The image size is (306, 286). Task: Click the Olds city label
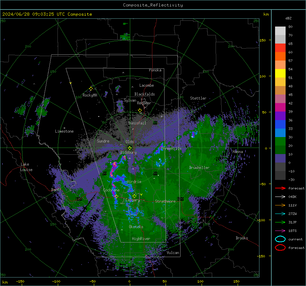pyautogui.click(x=130, y=142)
